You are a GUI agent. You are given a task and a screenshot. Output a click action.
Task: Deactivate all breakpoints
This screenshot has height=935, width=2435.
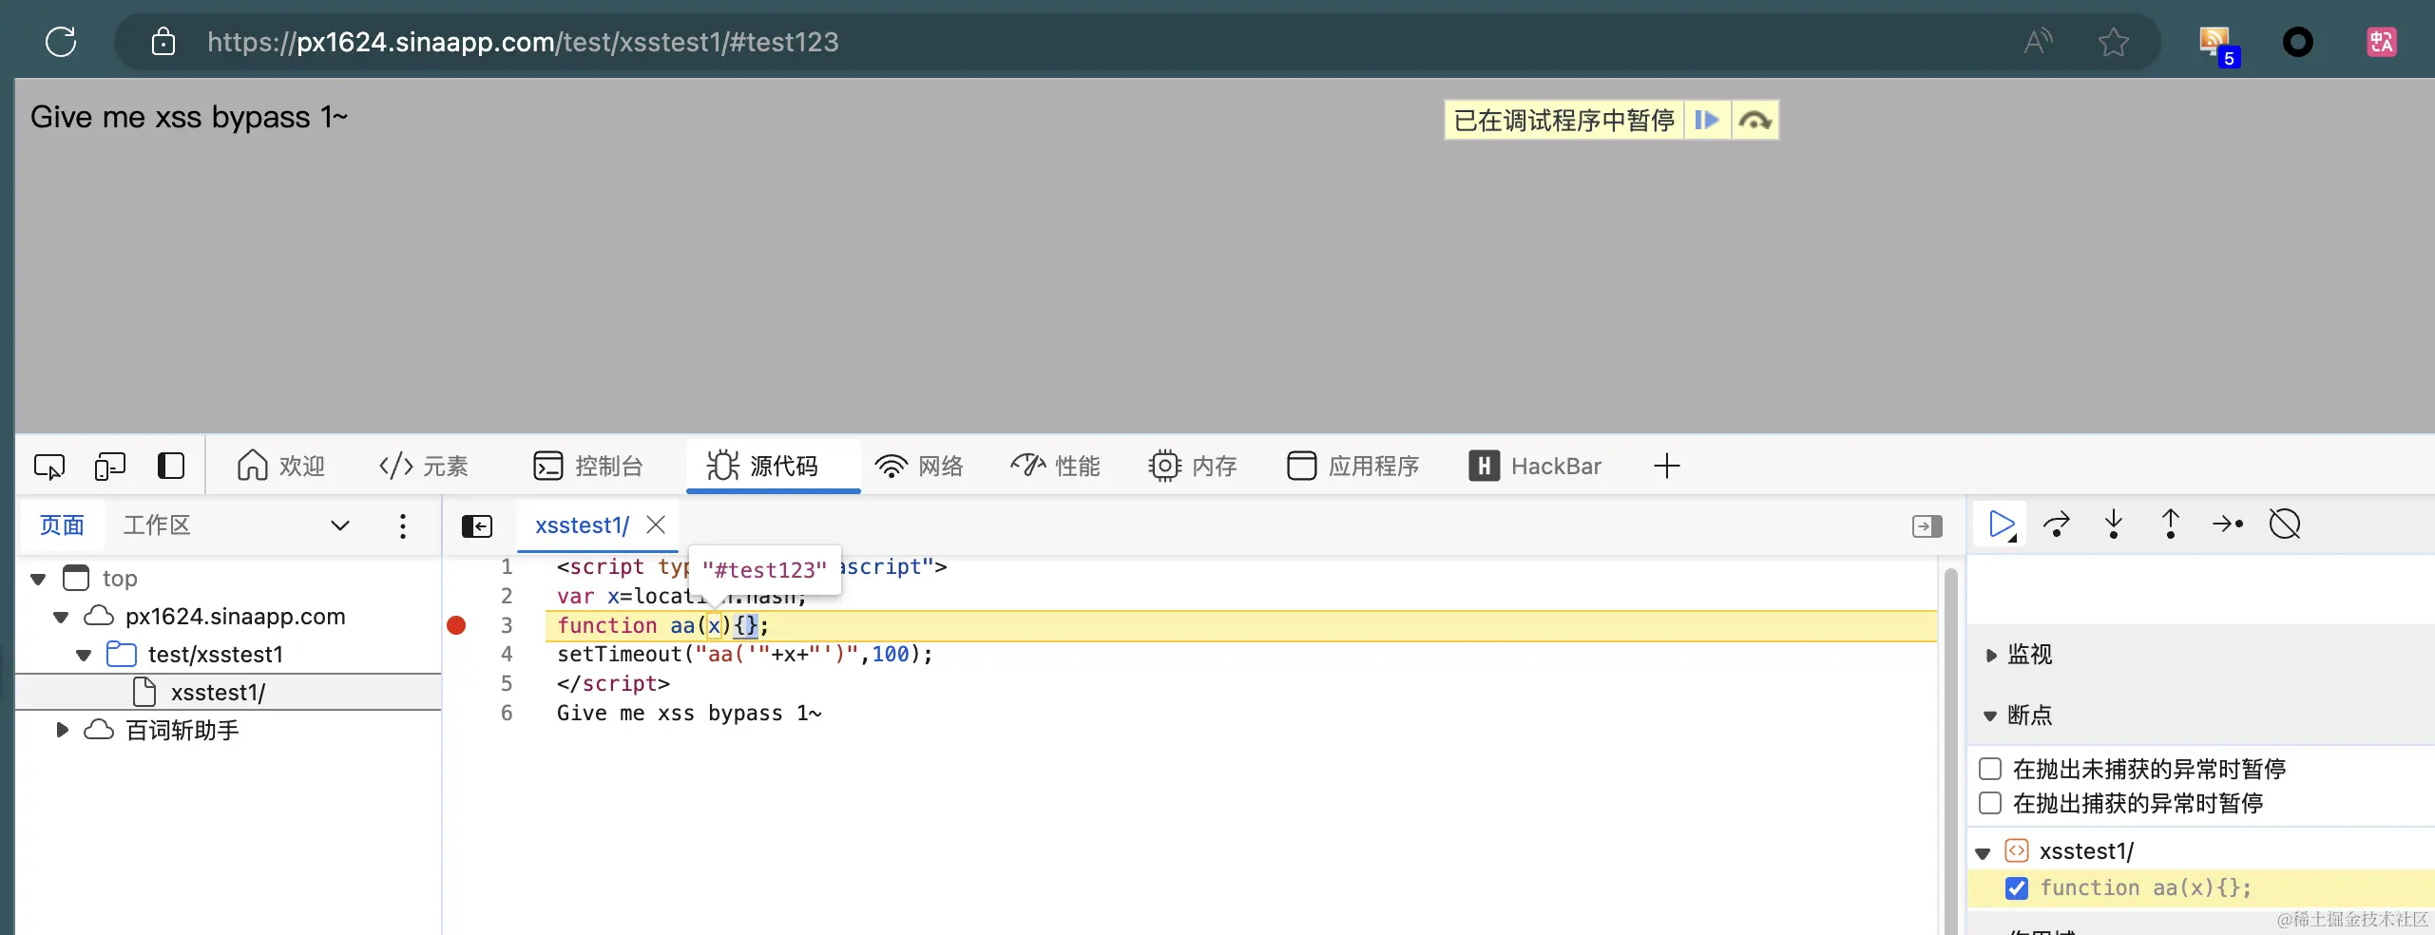[x=2285, y=525]
